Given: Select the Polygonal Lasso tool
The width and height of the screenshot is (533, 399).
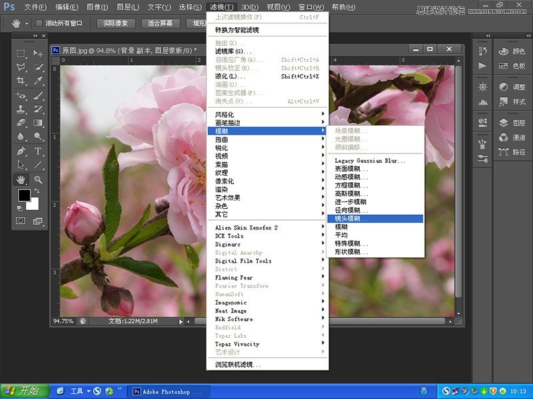Looking at the screenshot, I should click(x=21, y=67).
